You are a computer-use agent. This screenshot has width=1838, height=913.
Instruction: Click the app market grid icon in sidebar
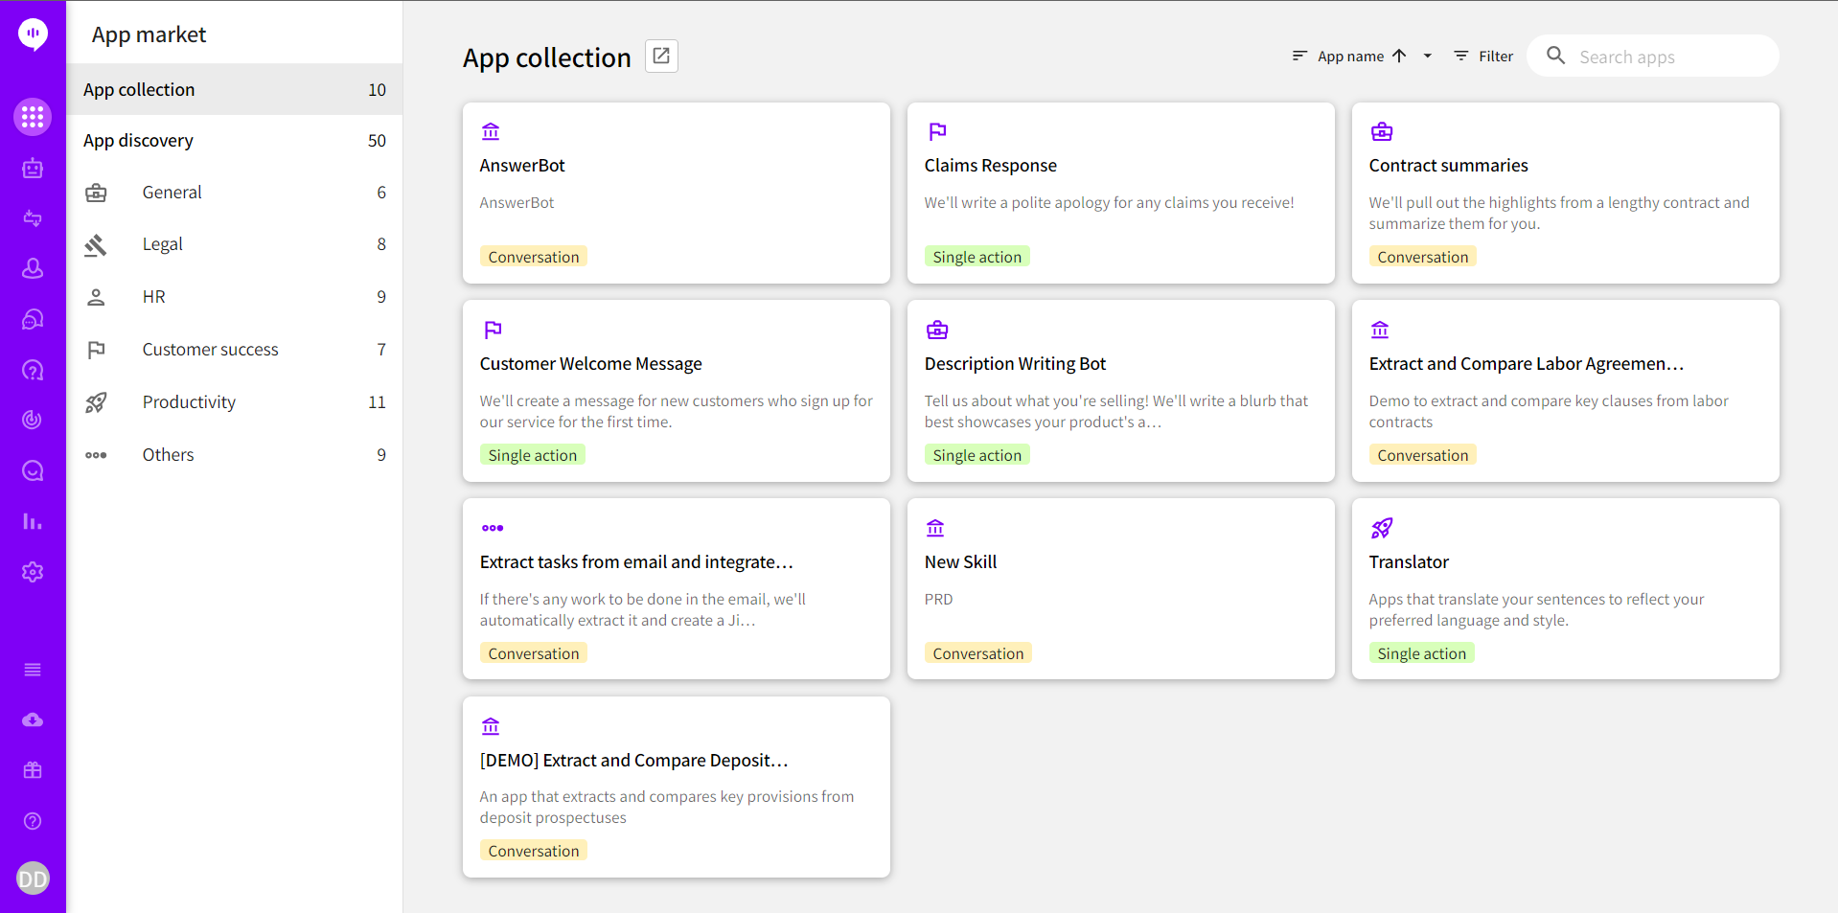click(33, 117)
